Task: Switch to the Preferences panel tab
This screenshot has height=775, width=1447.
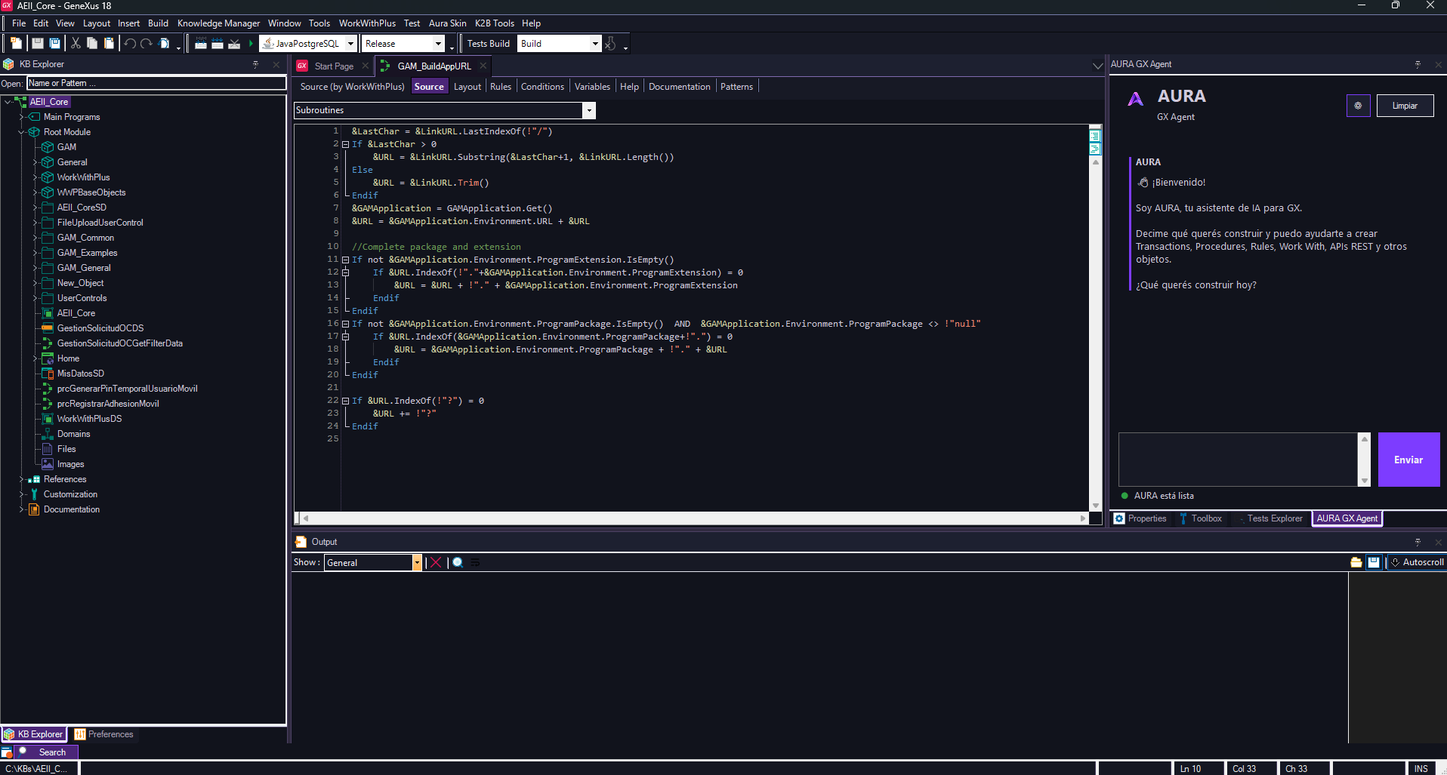Action: pyautogui.click(x=103, y=734)
